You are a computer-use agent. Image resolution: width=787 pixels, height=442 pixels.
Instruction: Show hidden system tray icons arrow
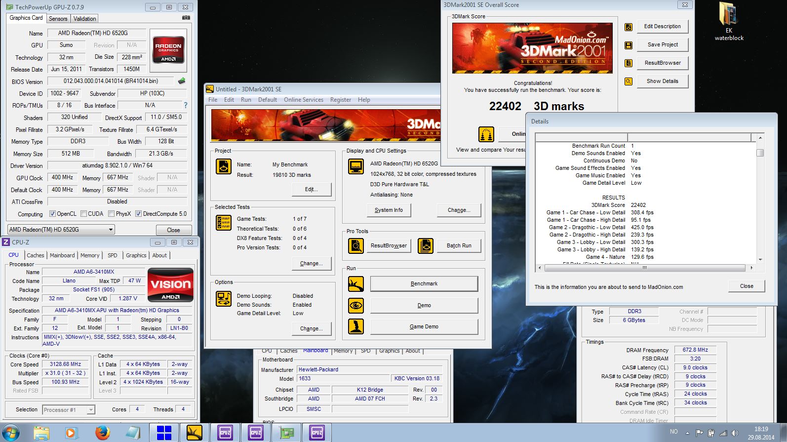(687, 433)
